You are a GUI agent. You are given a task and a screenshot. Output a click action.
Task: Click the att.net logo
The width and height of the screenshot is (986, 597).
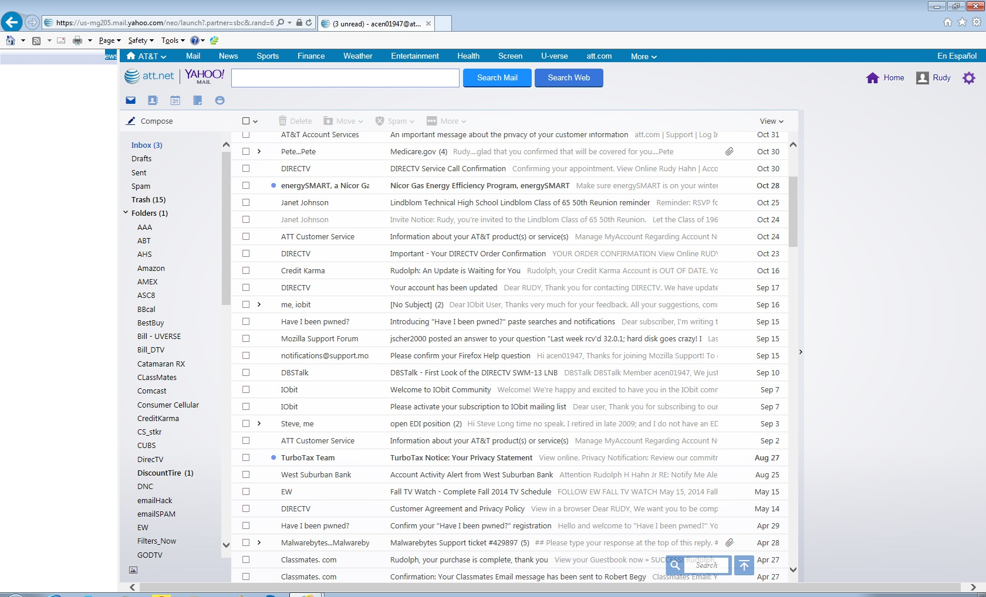150,76
